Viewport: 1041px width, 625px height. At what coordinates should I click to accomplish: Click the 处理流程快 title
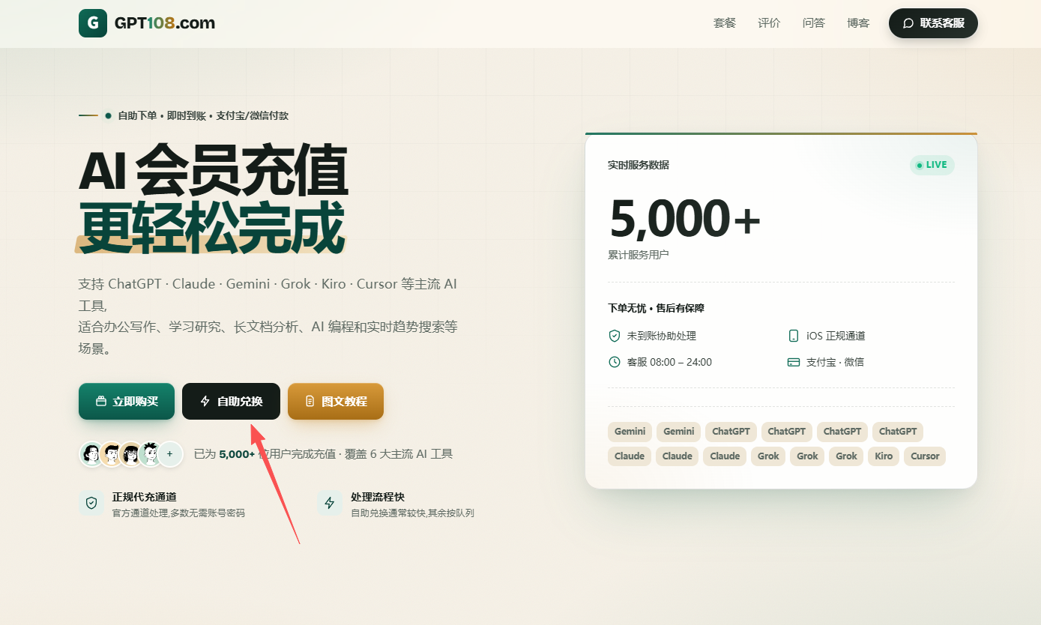(378, 497)
